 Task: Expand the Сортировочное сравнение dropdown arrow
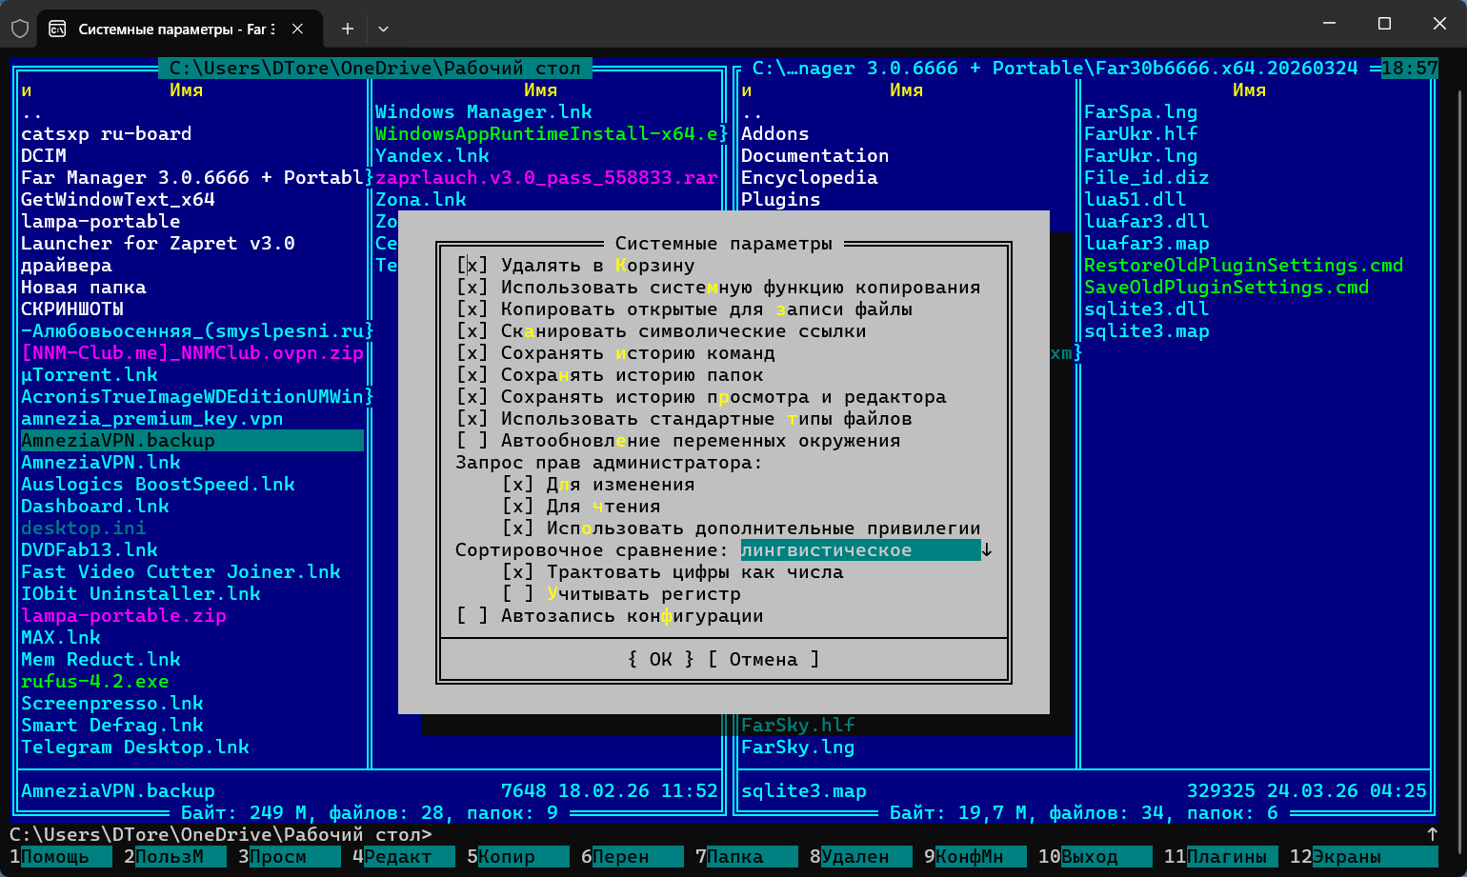pos(987,550)
